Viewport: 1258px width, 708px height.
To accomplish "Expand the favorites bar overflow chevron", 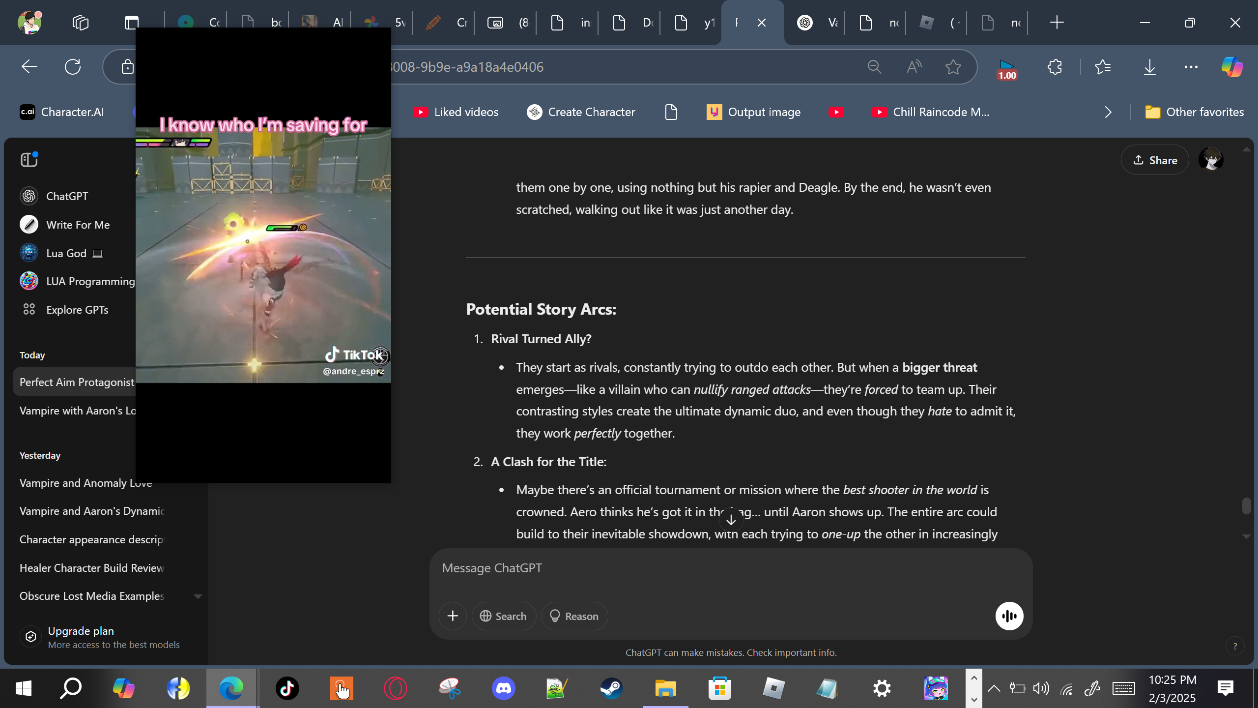I will (x=1108, y=112).
